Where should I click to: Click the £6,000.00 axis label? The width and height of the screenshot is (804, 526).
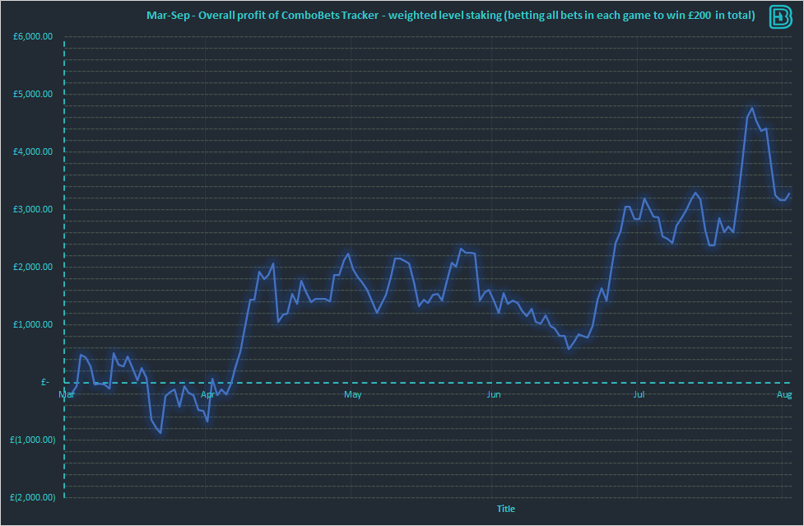click(33, 36)
